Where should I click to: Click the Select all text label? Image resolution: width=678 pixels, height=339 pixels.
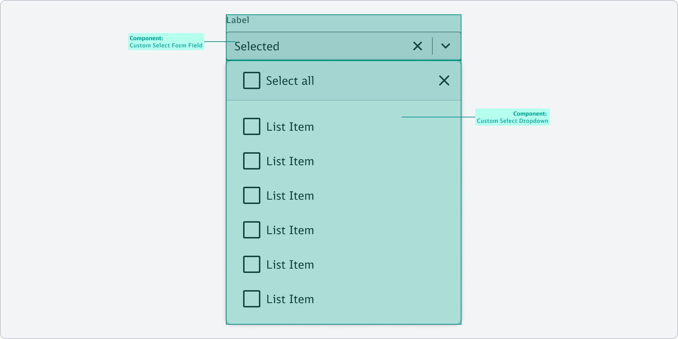coord(290,81)
